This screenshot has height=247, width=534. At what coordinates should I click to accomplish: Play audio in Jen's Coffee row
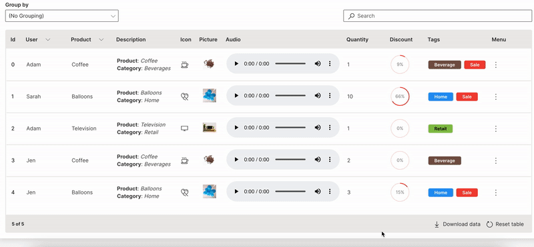pyautogui.click(x=236, y=160)
